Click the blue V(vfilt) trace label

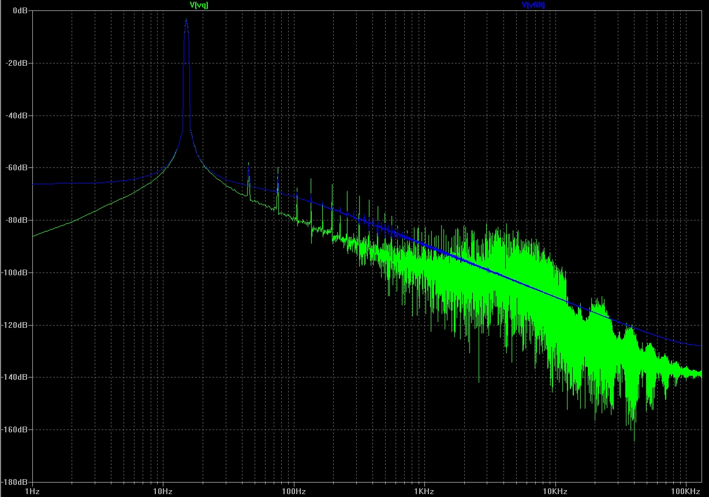[x=533, y=5]
